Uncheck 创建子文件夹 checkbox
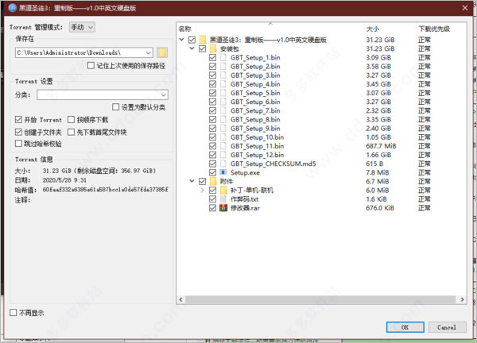The height and width of the screenshot is (343, 477). pos(18,132)
